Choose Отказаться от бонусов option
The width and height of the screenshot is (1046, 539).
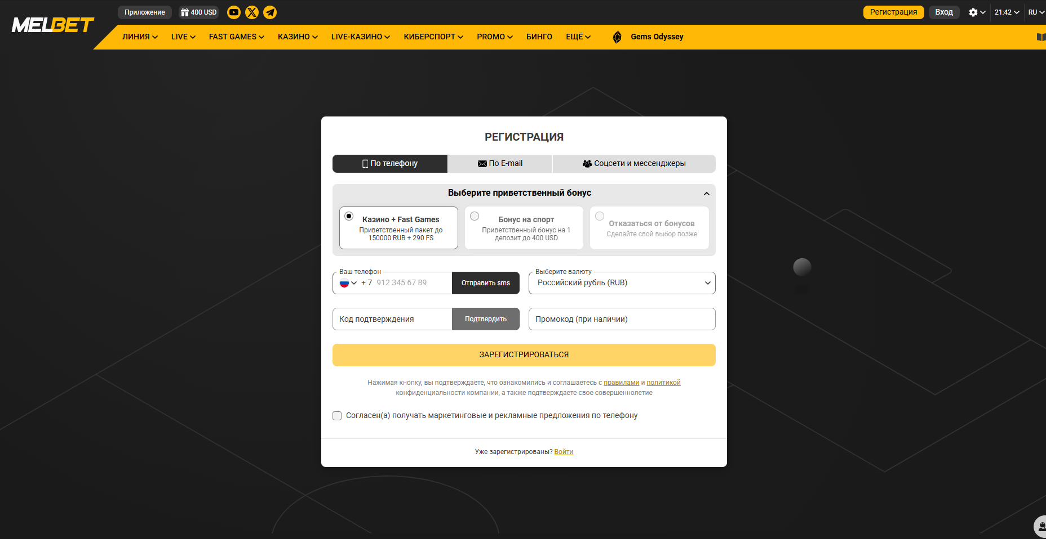[600, 215]
